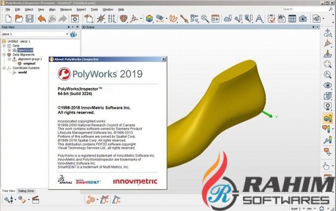This screenshot has width=336, height=211.
Task: Open the File menu
Action: pos(8,10)
